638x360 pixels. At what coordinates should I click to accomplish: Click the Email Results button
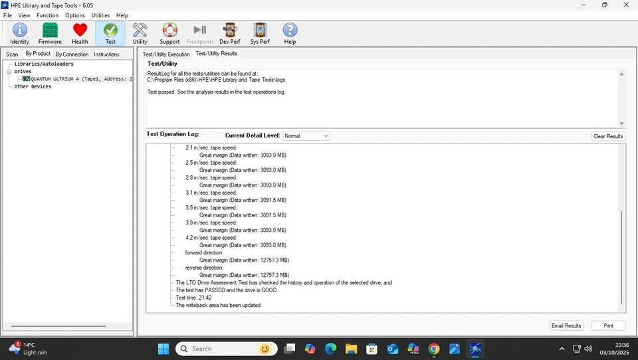click(566, 325)
